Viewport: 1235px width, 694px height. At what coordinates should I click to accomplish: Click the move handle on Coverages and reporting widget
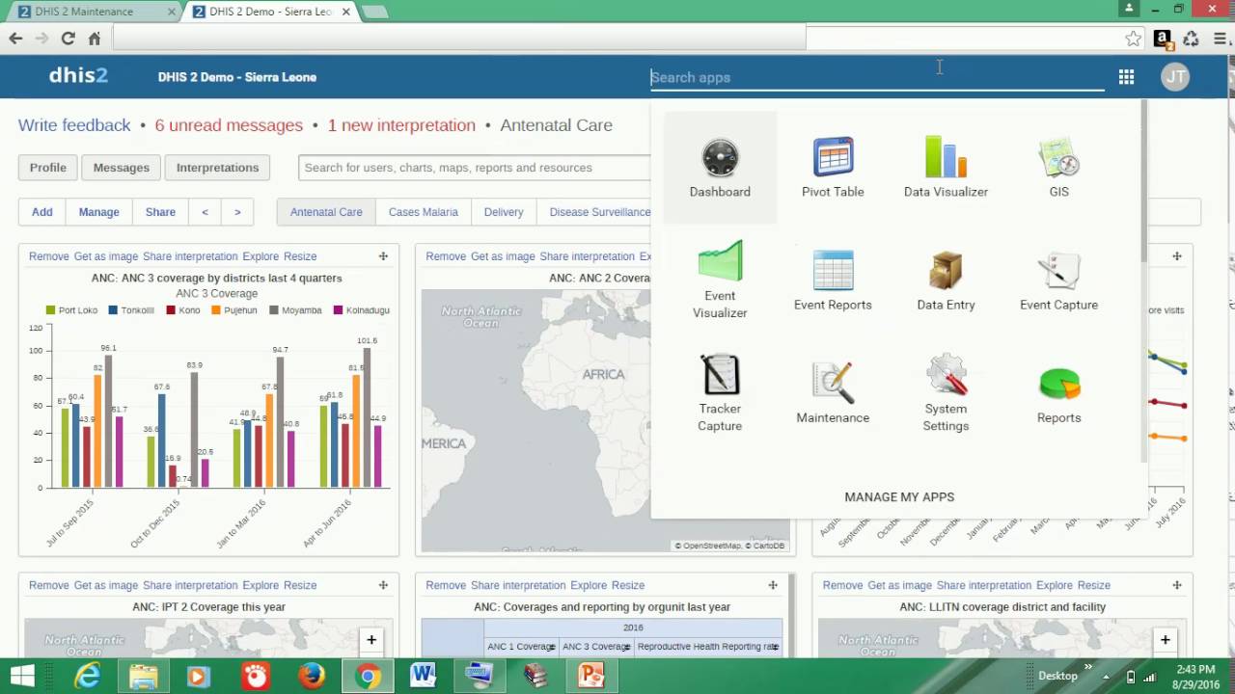773,585
